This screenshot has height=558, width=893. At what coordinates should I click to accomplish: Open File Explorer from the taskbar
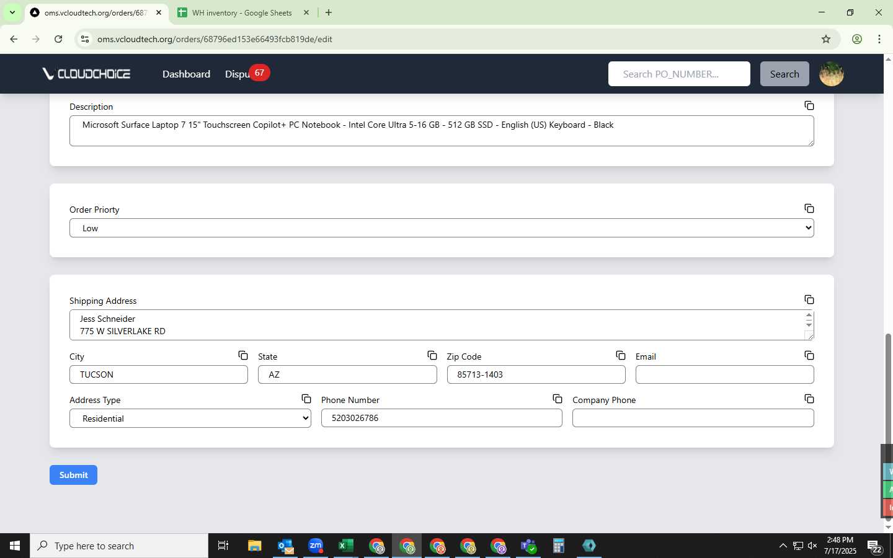pyautogui.click(x=255, y=546)
